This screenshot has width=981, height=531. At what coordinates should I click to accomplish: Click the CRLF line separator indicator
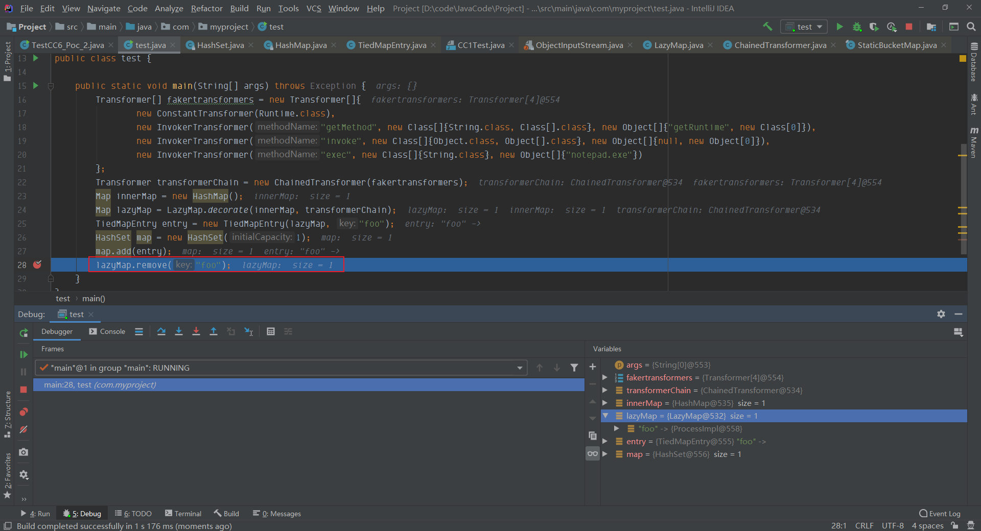(864, 525)
